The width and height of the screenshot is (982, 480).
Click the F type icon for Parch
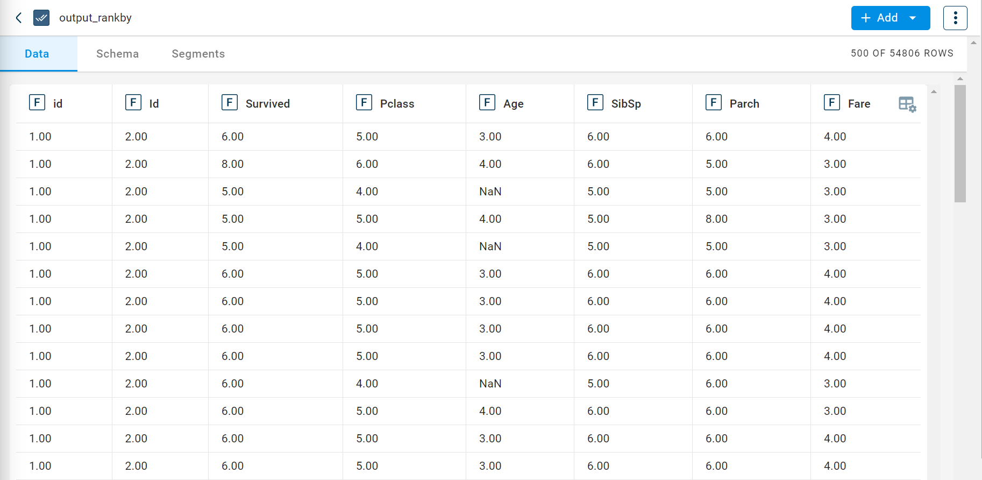pyautogui.click(x=714, y=103)
